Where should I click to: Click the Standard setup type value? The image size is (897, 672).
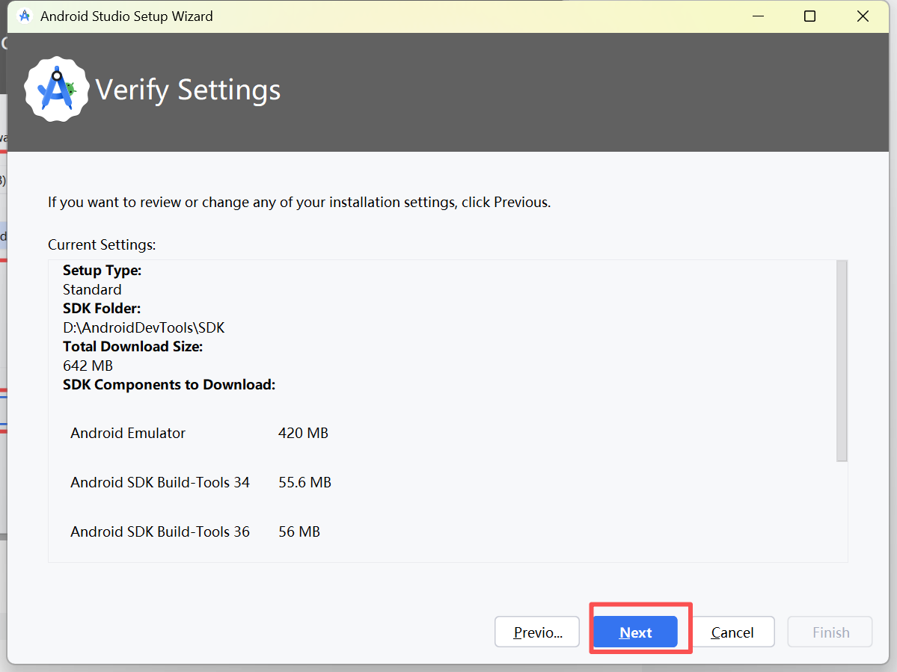point(92,289)
